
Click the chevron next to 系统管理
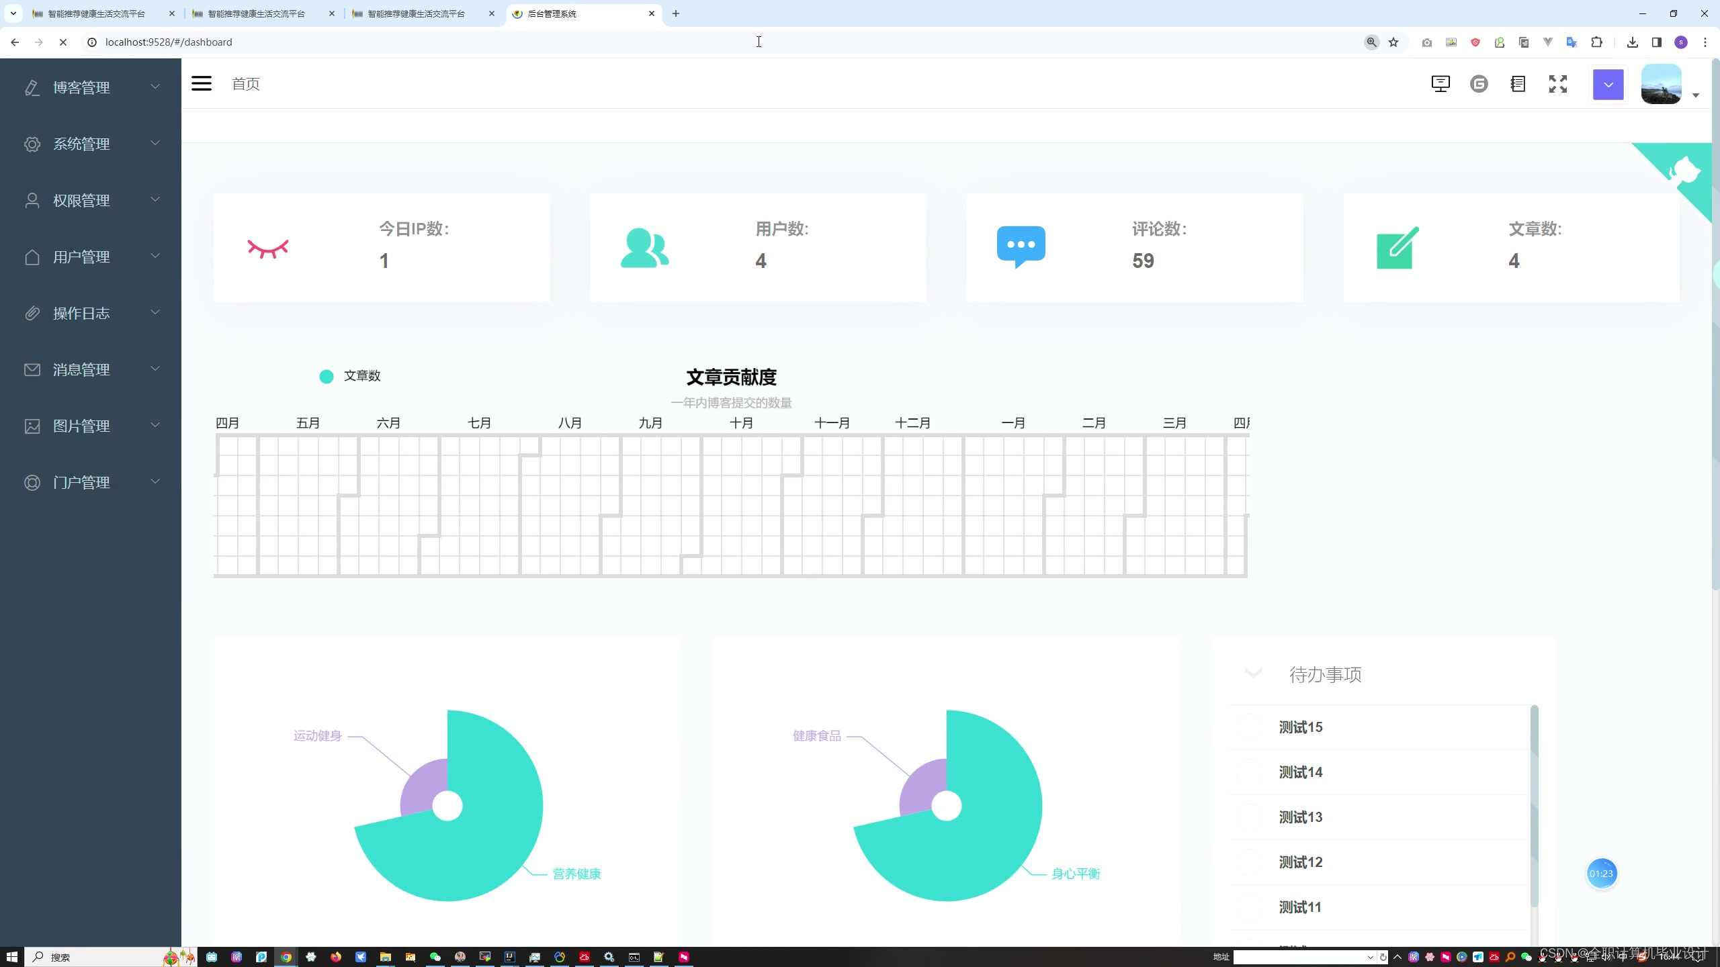pos(155,142)
